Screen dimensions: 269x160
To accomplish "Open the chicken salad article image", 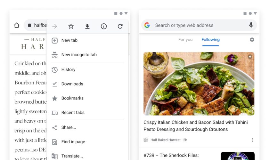I will click(199, 84).
